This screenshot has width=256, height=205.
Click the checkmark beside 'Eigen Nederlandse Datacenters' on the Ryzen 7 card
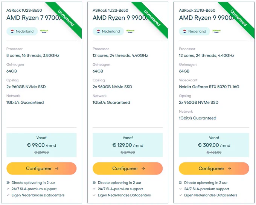click(8, 195)
